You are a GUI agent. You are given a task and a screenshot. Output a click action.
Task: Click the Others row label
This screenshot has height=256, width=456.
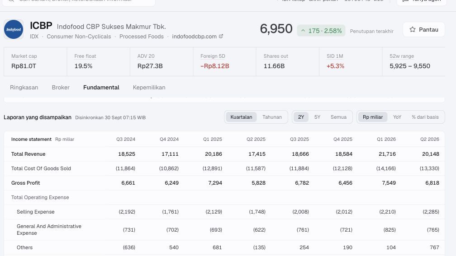[25, 247]
